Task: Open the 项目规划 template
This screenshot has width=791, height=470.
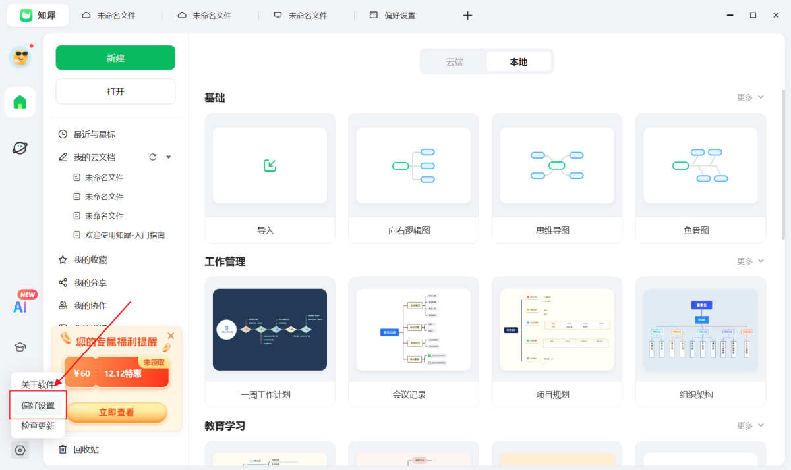Action: point(557,342)
